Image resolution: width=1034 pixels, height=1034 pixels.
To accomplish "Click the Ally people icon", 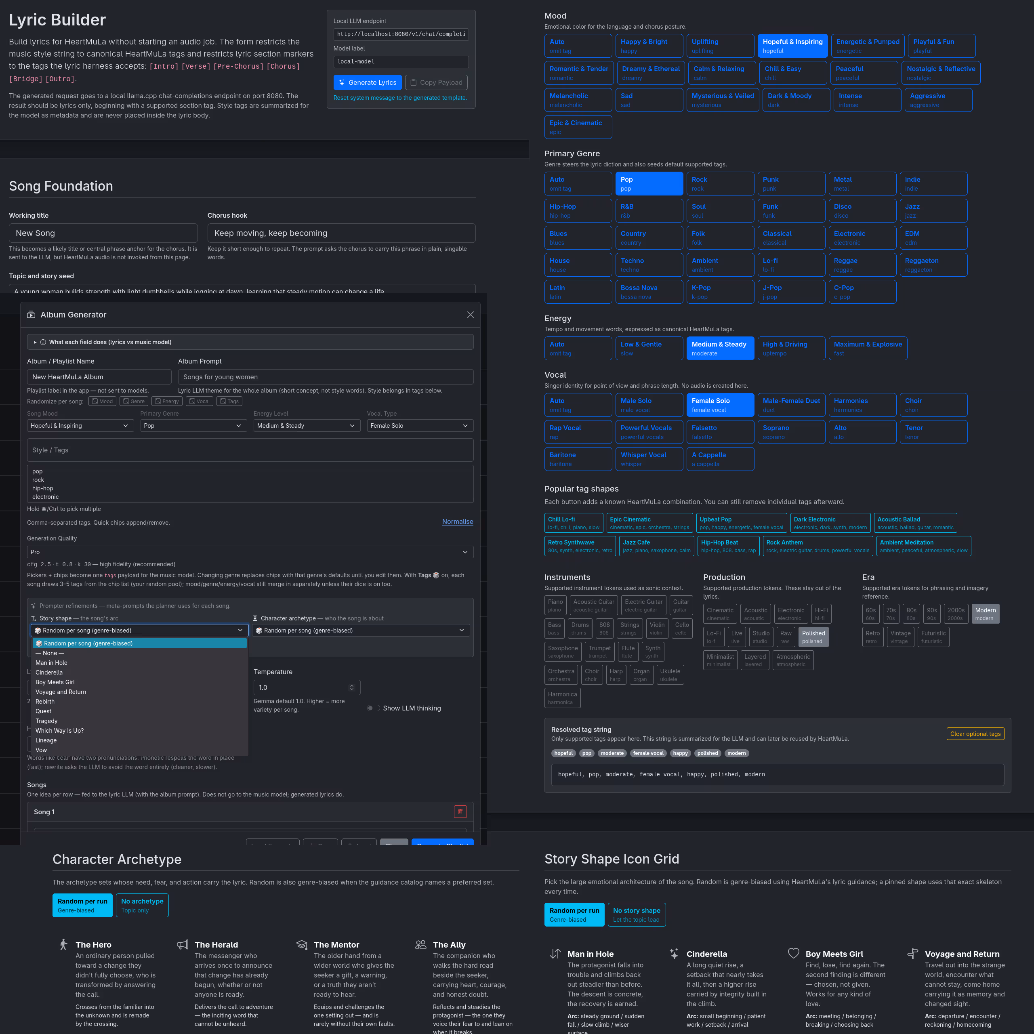I will (x=420, y=945).
